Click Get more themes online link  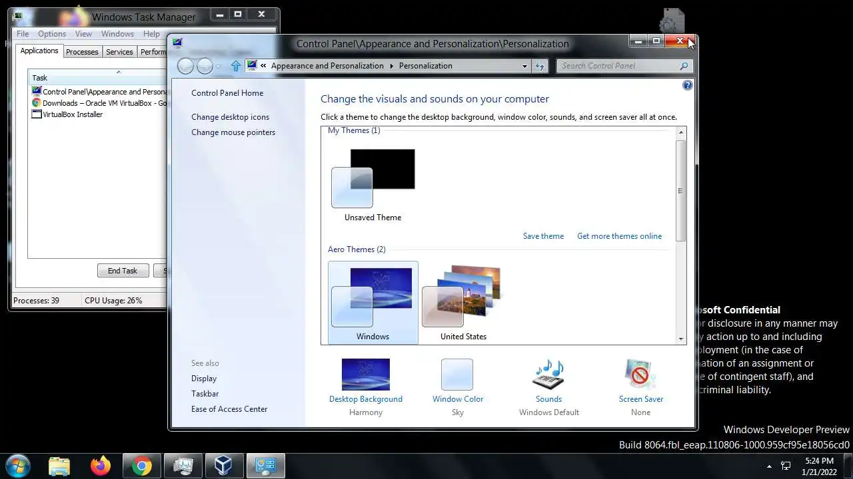[x=619, y=236]
